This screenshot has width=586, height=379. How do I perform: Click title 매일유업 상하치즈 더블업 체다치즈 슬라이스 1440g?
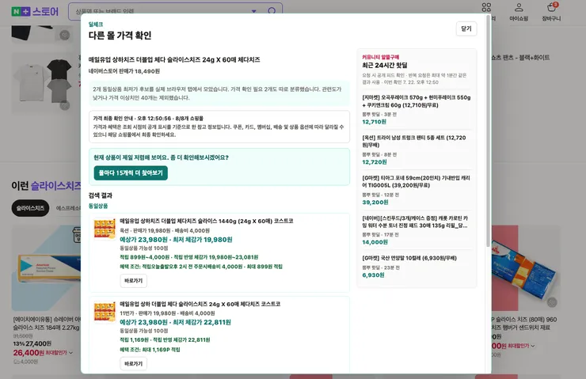(207, 221)
